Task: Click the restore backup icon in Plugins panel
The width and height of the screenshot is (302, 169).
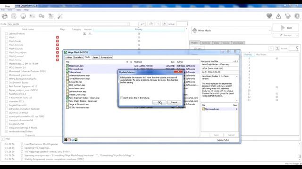Action: click(x=271, y=48)
